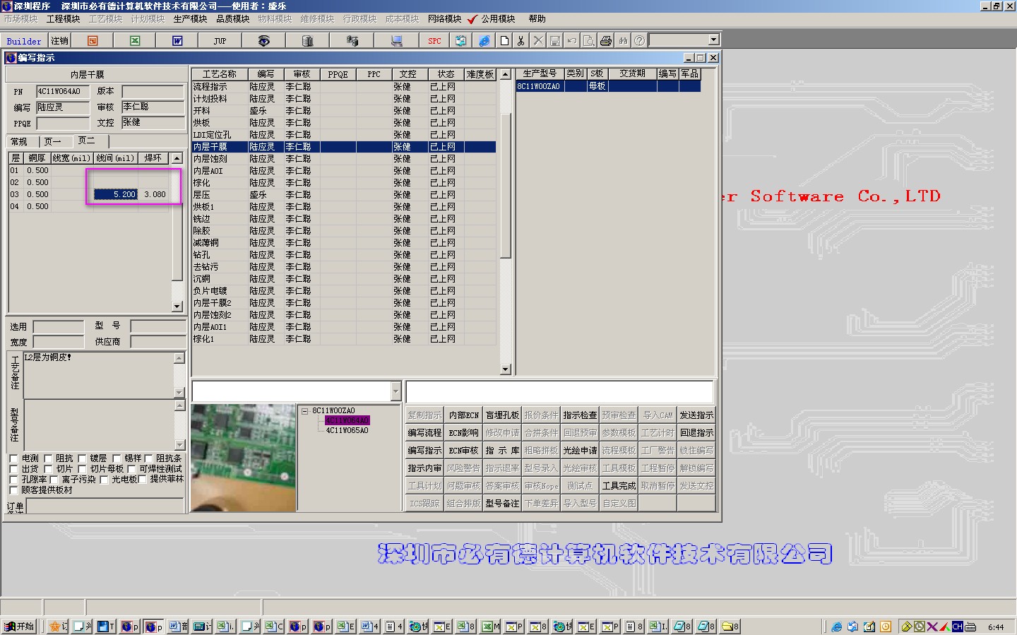Click the 编写流程 button
This screenshot has width=1017, height=635.
pyautogui.click(x=424, y=433)
